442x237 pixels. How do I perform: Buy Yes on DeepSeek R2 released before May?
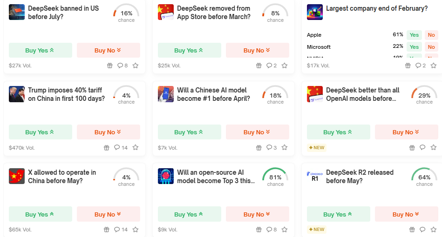pos(338,214)
